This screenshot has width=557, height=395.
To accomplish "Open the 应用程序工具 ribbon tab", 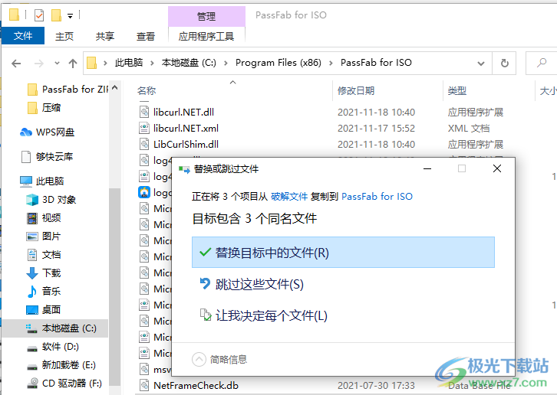I will [x=206, y=36].
